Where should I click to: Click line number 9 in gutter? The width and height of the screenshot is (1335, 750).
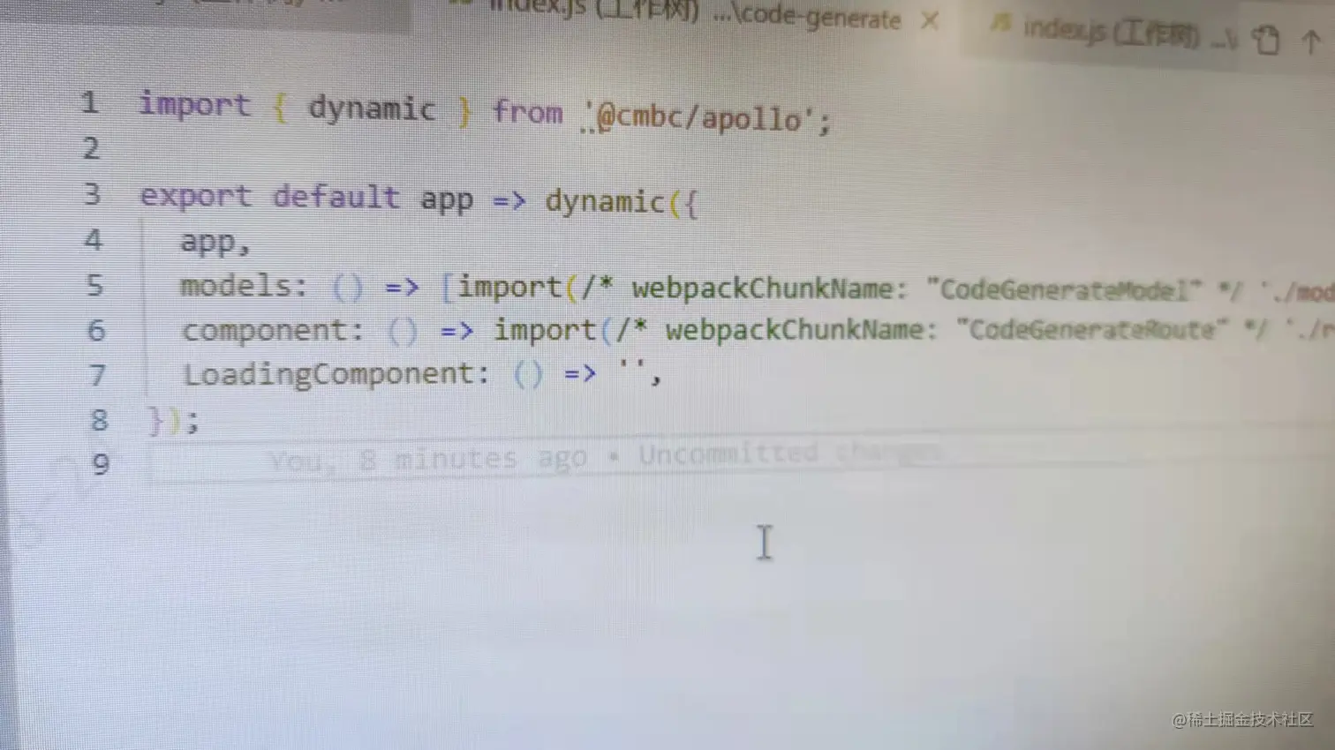click(101, 463)
